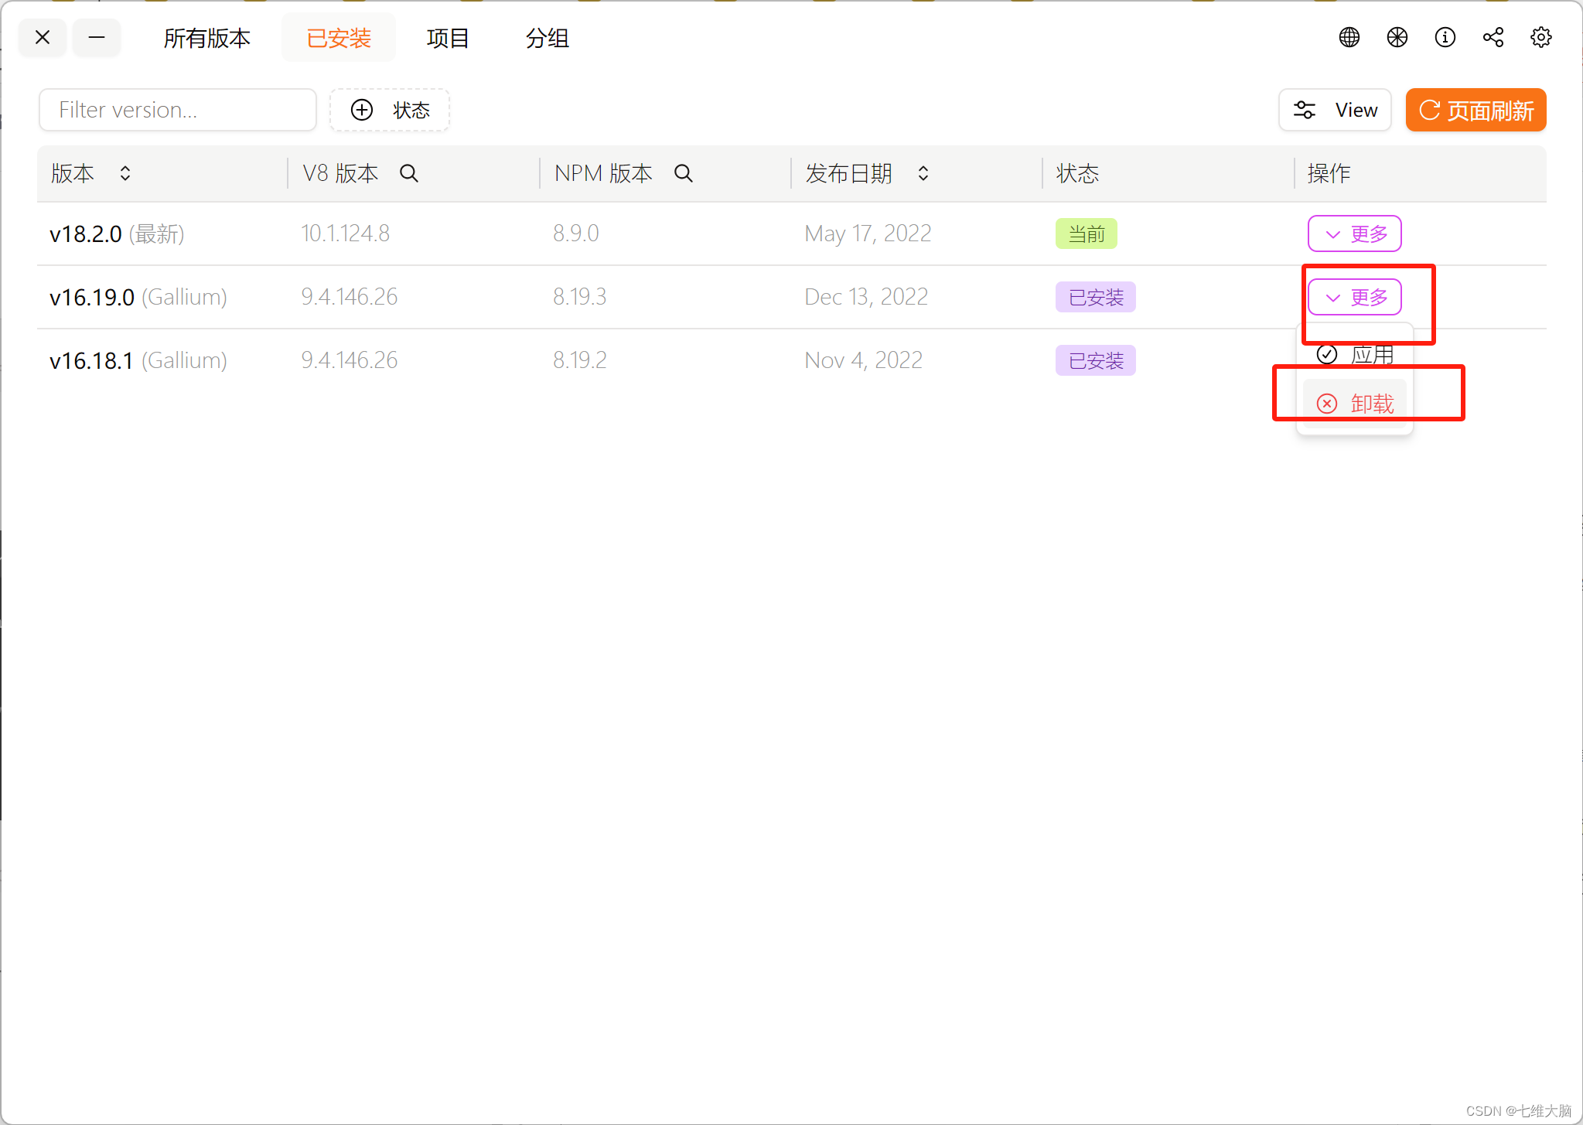The width and height of the screenshot is (1583, 1125).
Task: Choose 应用 in the dropdown menu
Action: tap(1354, 355)
